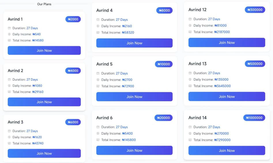Click the Our Plans section heading
Image resolution: width=273 pixels, height=163 pixels.
44,4
